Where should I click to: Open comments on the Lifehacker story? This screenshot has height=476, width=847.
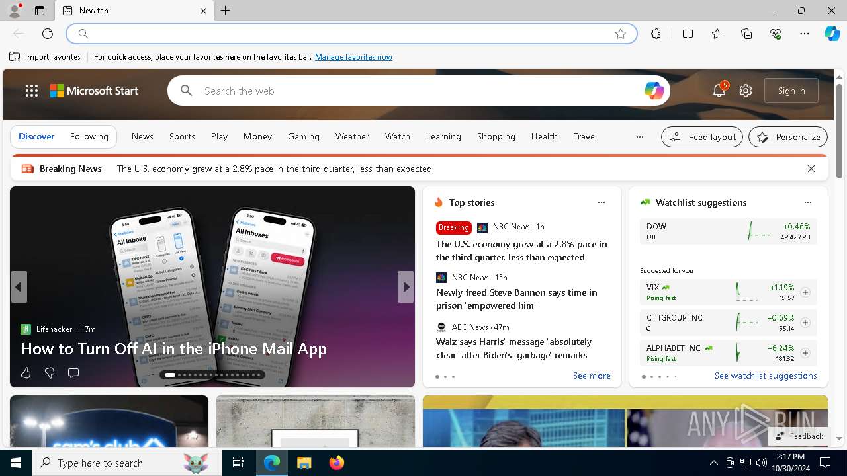tap(73, 373)
